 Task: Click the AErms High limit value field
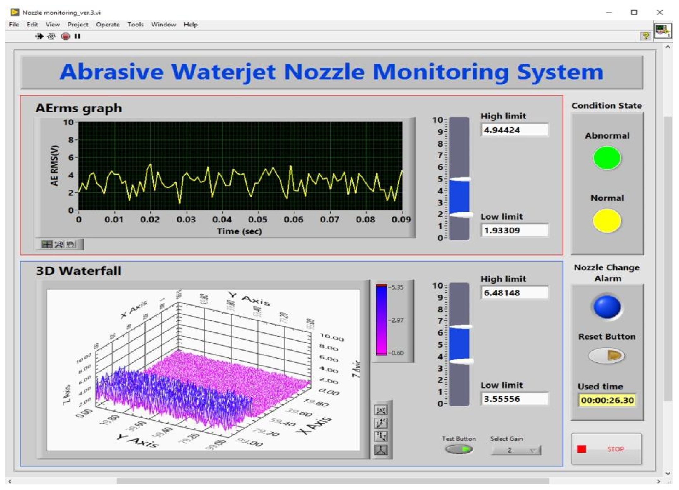click(514, 130)
